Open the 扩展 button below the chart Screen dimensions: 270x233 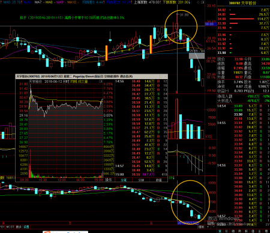coord(201,227)
